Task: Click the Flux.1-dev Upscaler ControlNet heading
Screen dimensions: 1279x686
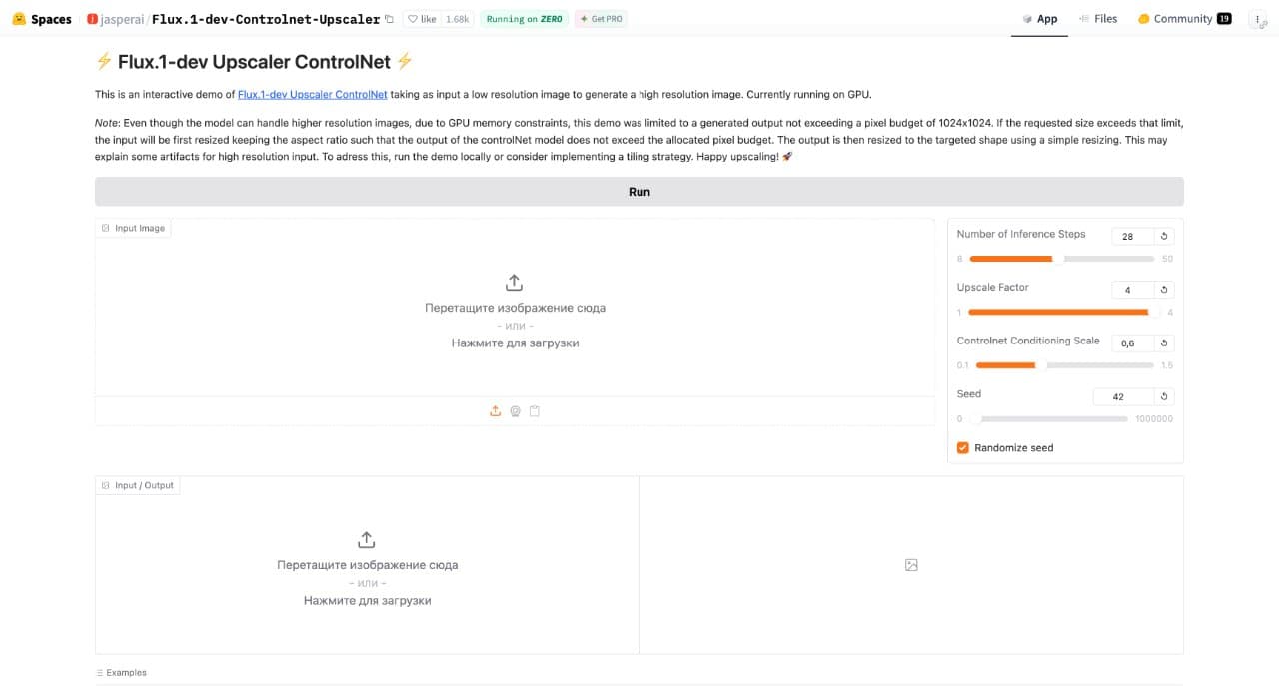Action: pos(254,62)
